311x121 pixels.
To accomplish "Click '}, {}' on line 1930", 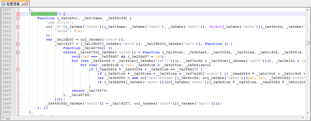I will coord(43,108).
